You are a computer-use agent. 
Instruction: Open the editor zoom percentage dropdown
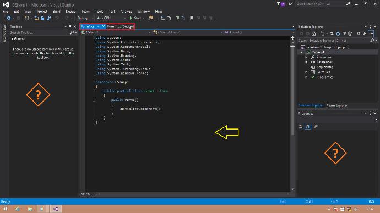click(95, 194)
